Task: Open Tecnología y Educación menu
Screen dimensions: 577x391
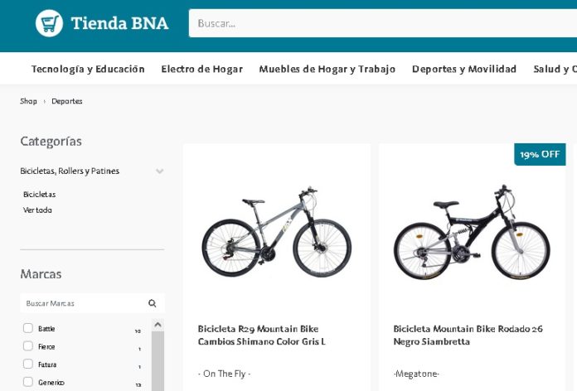Action: click(88, 69)
